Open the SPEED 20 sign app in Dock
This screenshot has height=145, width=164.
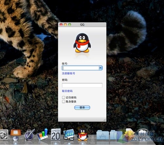tap(56, 135)
